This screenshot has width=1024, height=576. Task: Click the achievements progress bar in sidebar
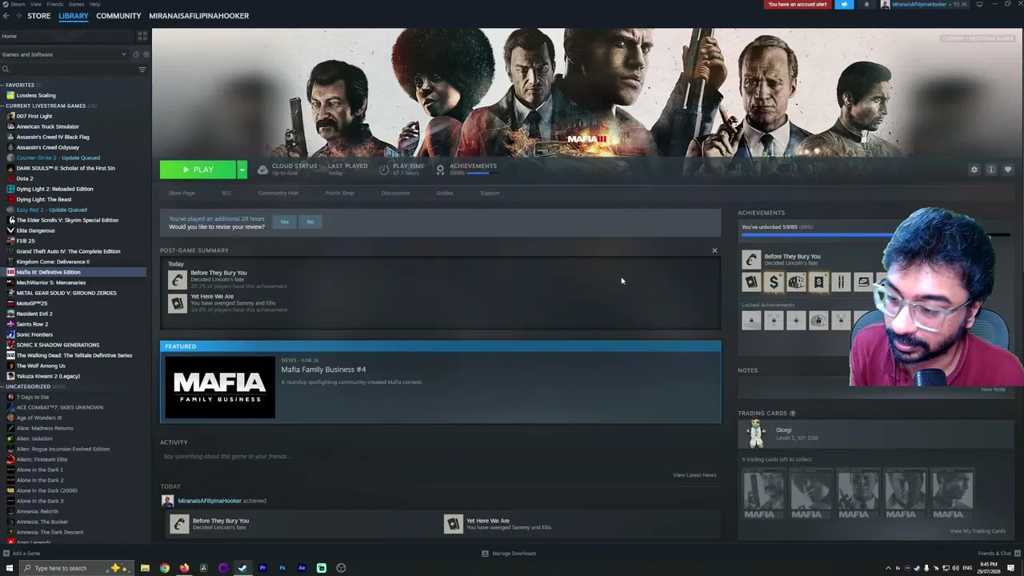click(x=875, y=235)
